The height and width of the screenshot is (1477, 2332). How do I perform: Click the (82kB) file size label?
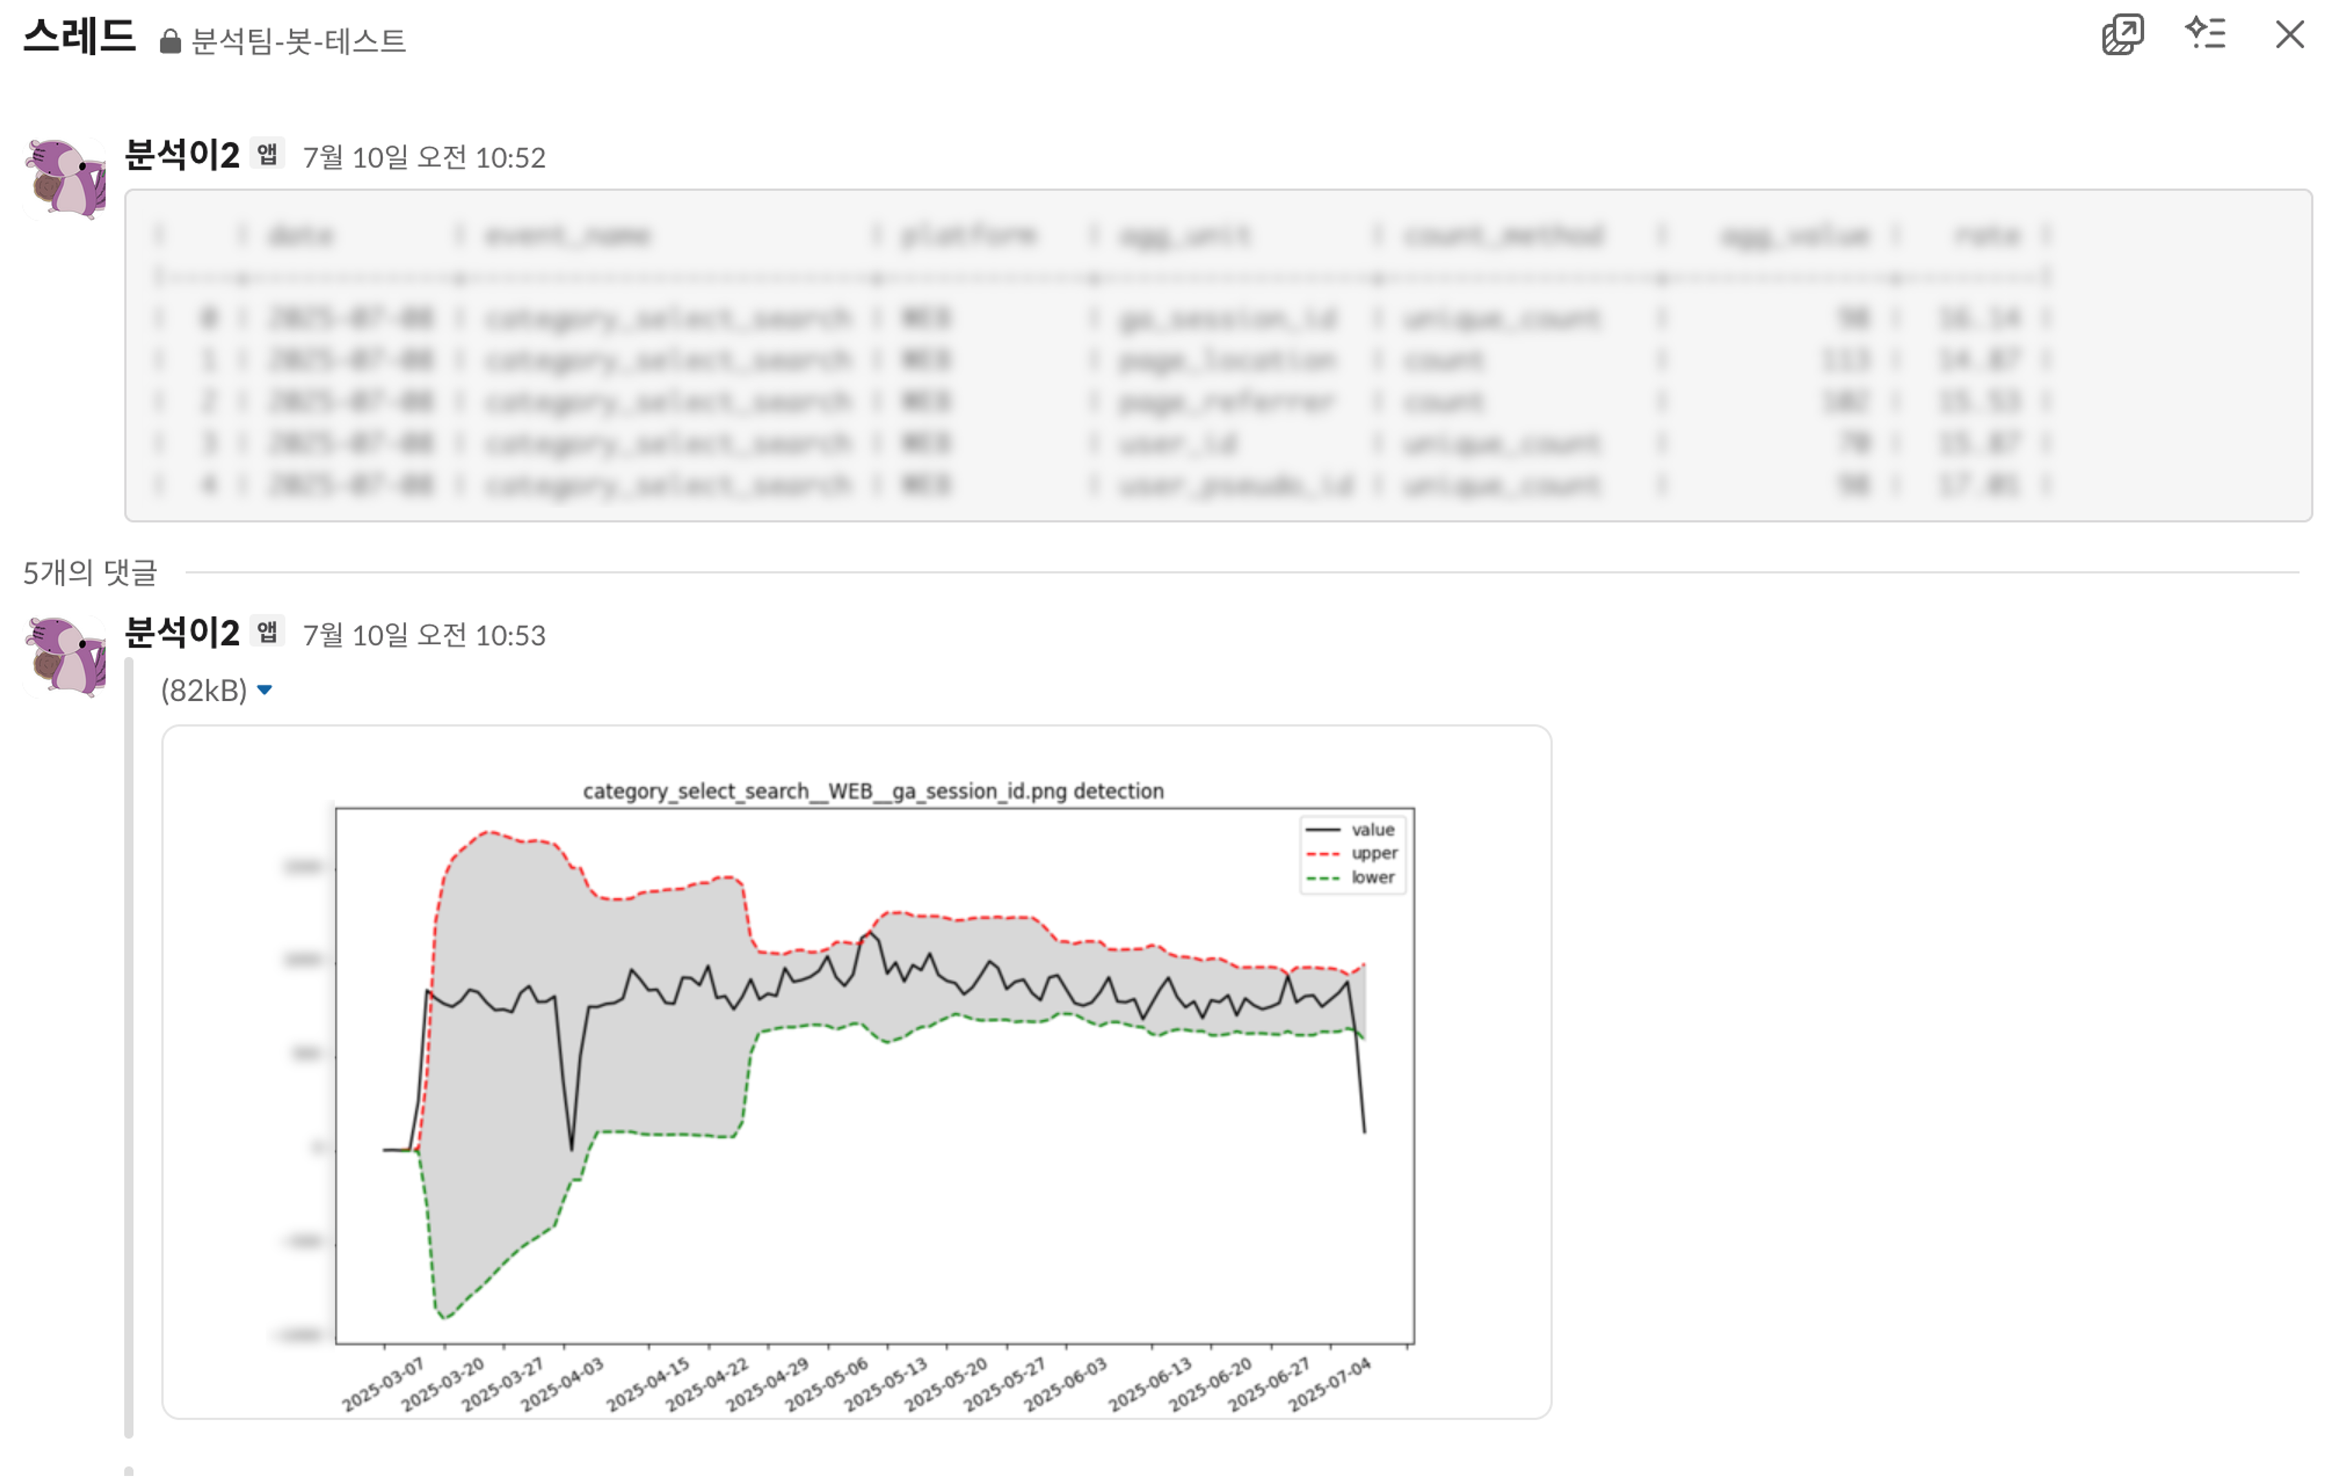click(x=203, y=690)
